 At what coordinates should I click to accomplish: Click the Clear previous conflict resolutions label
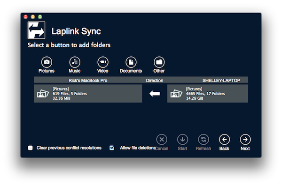pyautogui.click(x=69, y=148)
